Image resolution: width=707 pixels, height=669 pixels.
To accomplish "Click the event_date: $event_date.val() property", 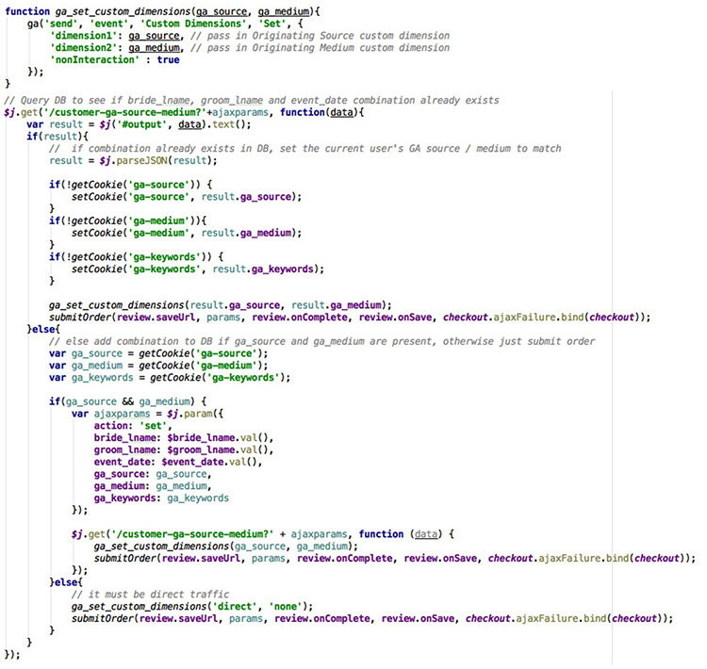I will [x=178, y=462].
